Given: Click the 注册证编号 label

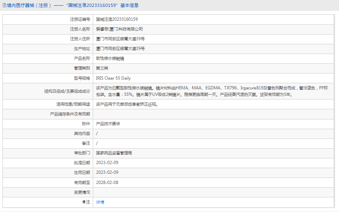Looking at the screenshot, I should point(80,19).
